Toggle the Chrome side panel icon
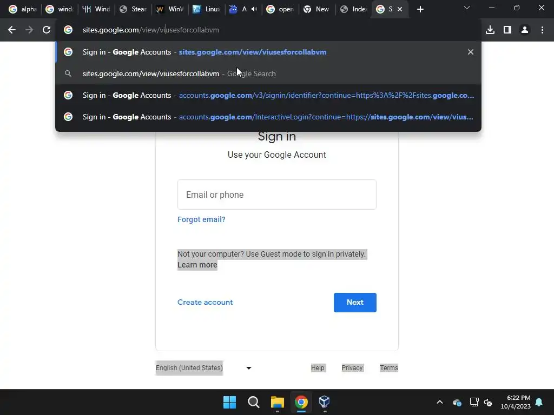 pyautogui.click(x=507, y=30)
